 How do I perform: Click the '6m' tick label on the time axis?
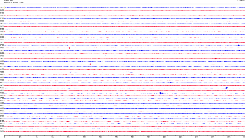tap(53, 137)
